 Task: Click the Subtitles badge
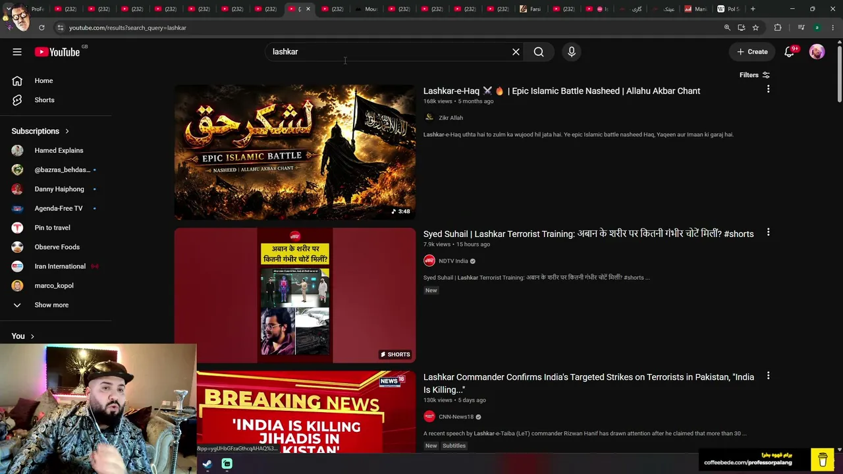pyautogui.click(x=454, y=446)
